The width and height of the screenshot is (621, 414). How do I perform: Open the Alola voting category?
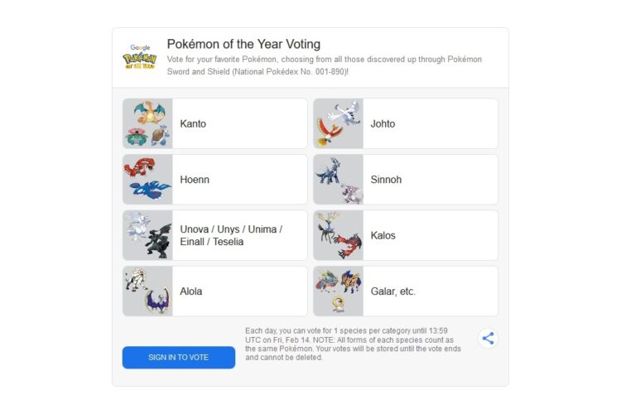191,291
